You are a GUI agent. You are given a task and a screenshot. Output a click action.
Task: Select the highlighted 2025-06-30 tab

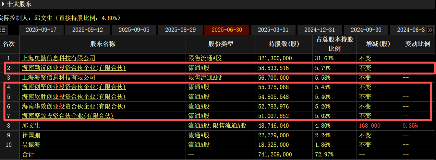[x=227, y=30]
